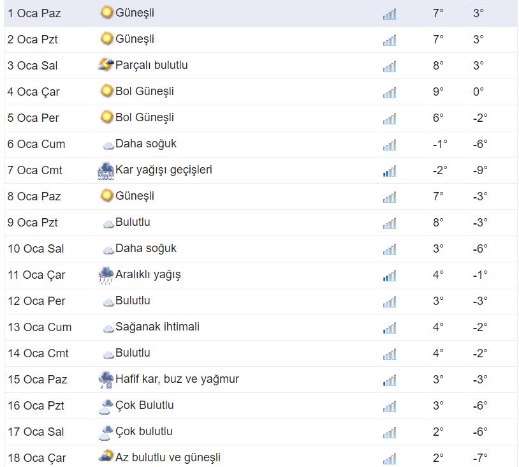
Task: Click the -9° low temperature on 7 Oca Cmt
Action: coord(480,170)
